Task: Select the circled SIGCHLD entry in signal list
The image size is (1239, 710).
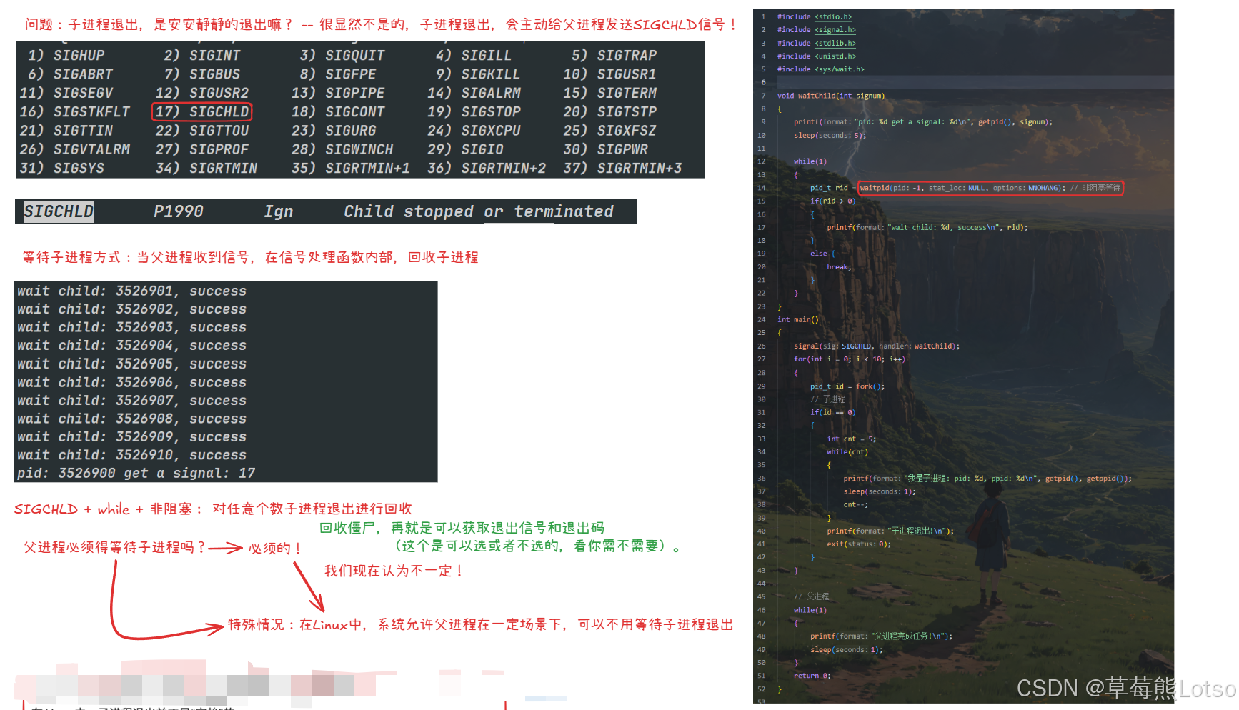Action: [202, 111]
